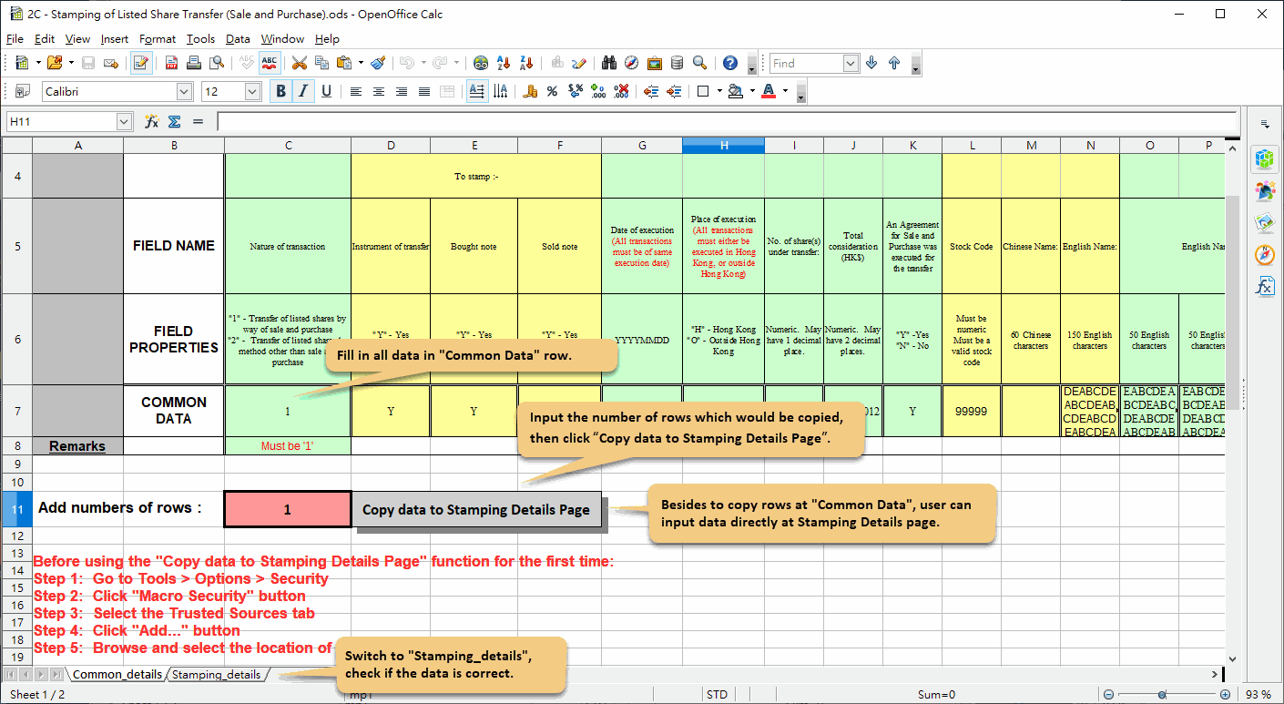Toggle Underline formatting

326,91
